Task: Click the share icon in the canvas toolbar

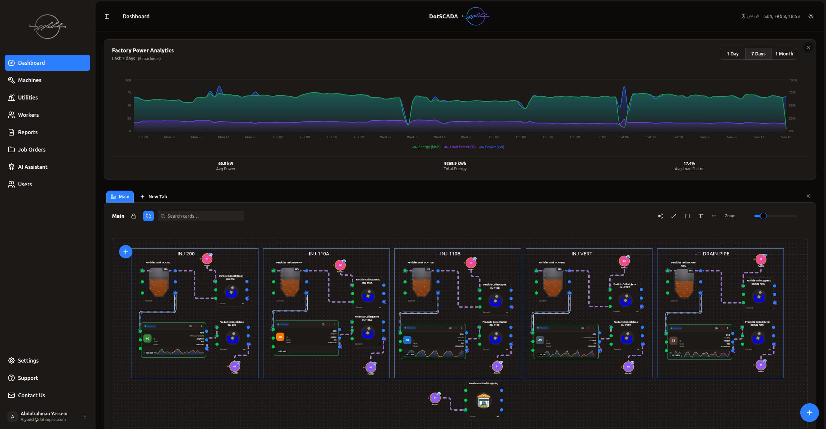Action: (x=660, y=216)
